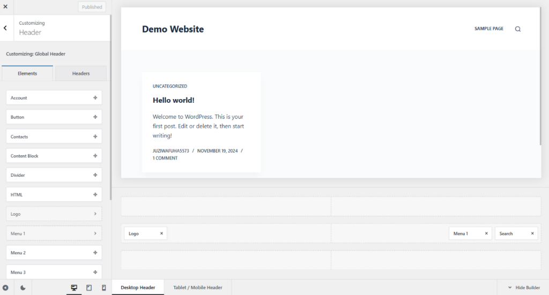Viewport: 549px width, 295px height.
Task: Click the UNCATEGORIZED category link
Action: (170, 86)
